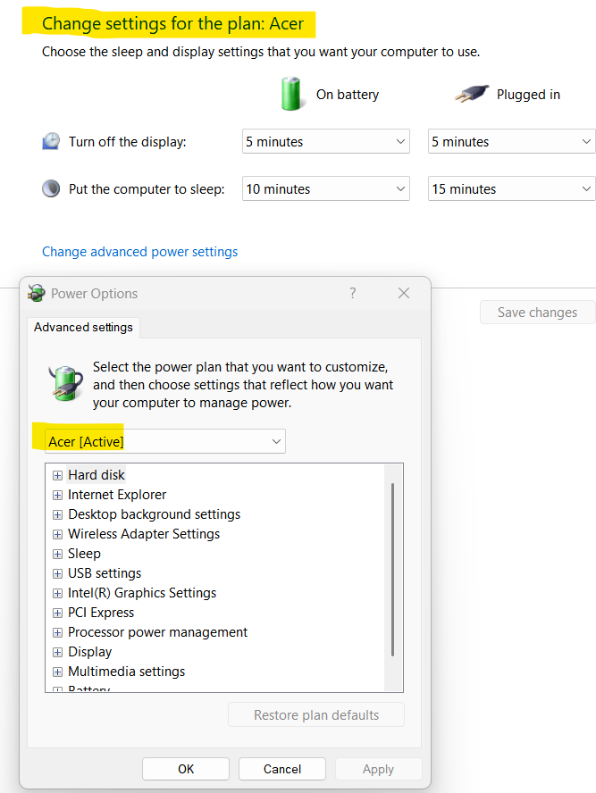Expand the Sleep node
This screenshot has height=793, width=596.
(x=58, y=555)
